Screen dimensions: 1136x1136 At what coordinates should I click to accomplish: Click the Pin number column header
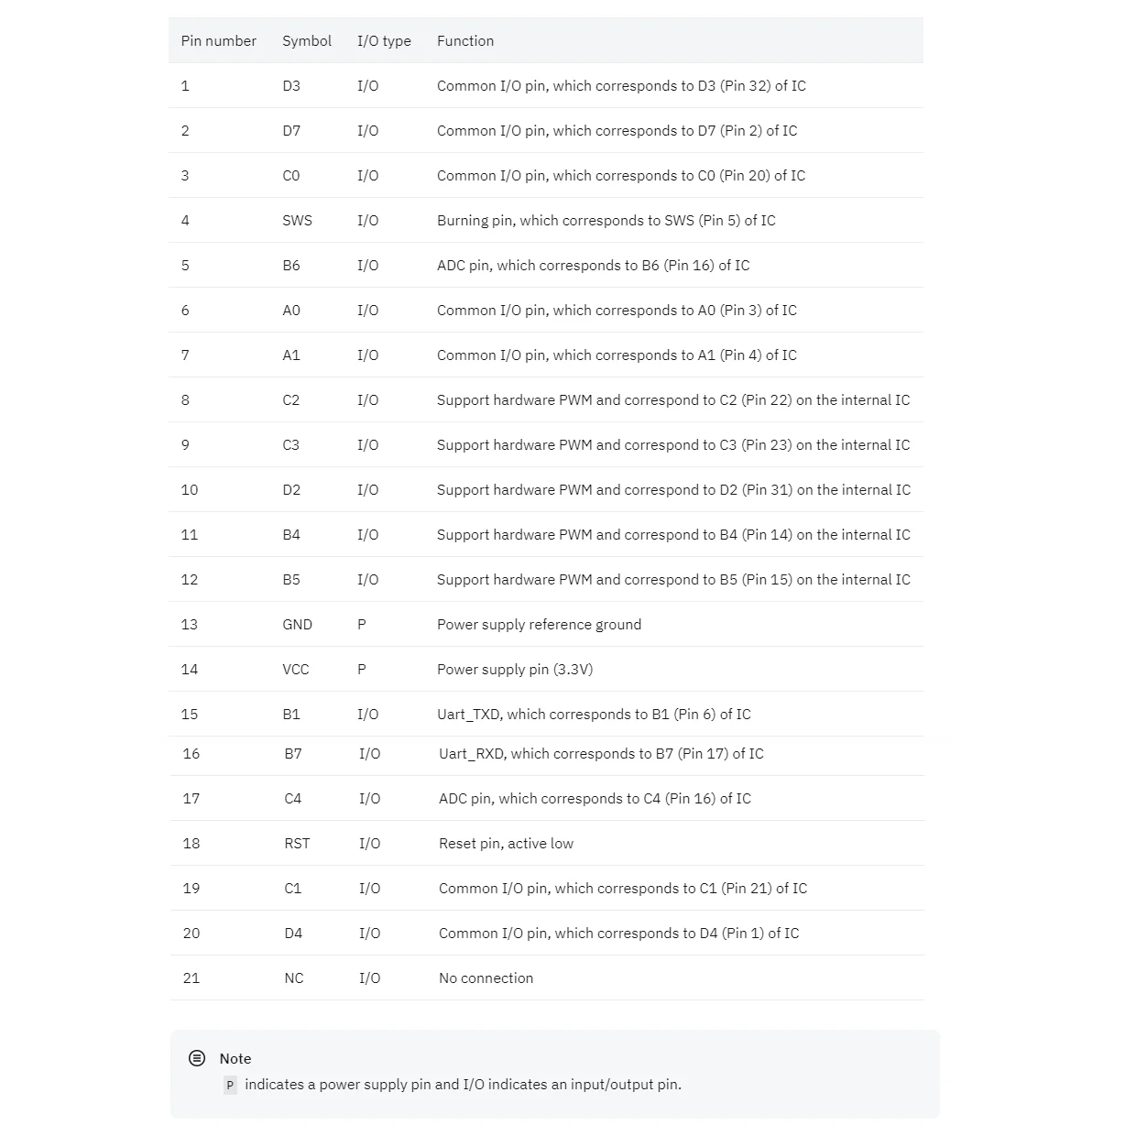coord(218,41)
